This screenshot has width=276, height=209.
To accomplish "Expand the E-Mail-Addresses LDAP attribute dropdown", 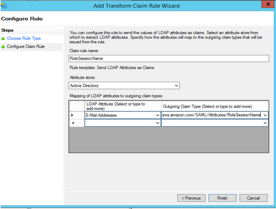I will (158, 115).
